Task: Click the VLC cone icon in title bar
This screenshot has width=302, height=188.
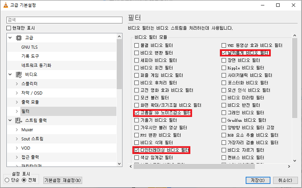Action: pos(6,5)
